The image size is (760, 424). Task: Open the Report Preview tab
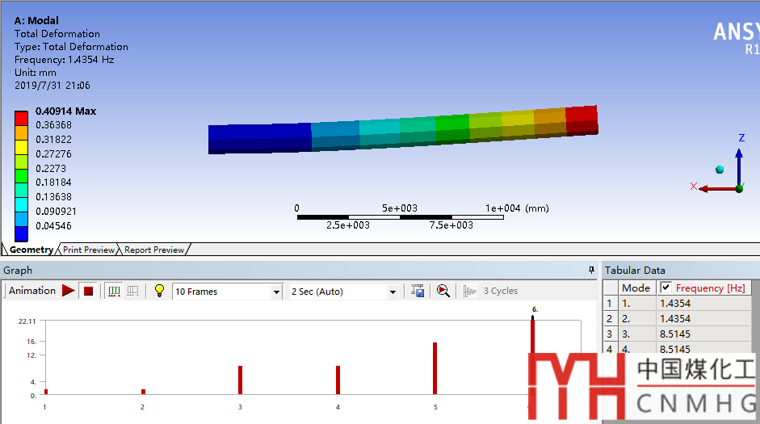click(154, 250)
